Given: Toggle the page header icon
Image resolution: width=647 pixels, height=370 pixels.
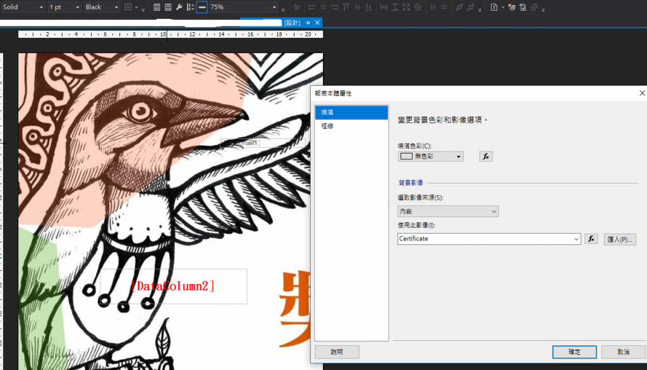Looking at the screenshot, I should coord(157,7).
